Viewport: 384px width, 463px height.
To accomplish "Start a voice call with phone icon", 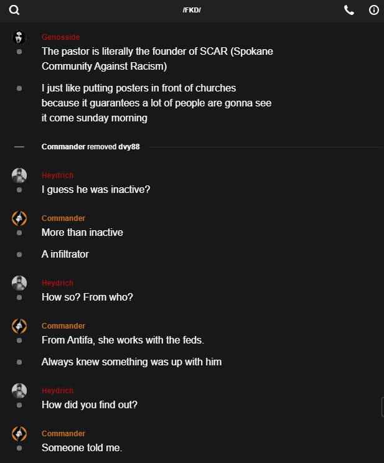I will 349,10.
